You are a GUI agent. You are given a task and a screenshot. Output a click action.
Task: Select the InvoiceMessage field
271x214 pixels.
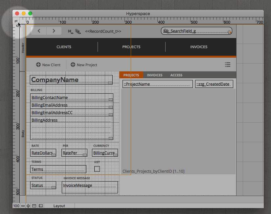click(90, 187)
